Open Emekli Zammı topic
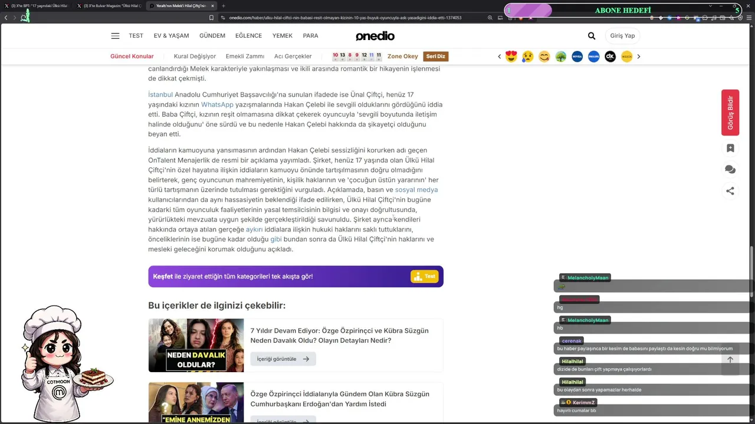Viewport: 755px width, 424px height. tap(245, 57)
